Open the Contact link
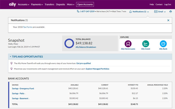Image resolution: width=175 pixels, height=109 pixels. coord(159,5)
